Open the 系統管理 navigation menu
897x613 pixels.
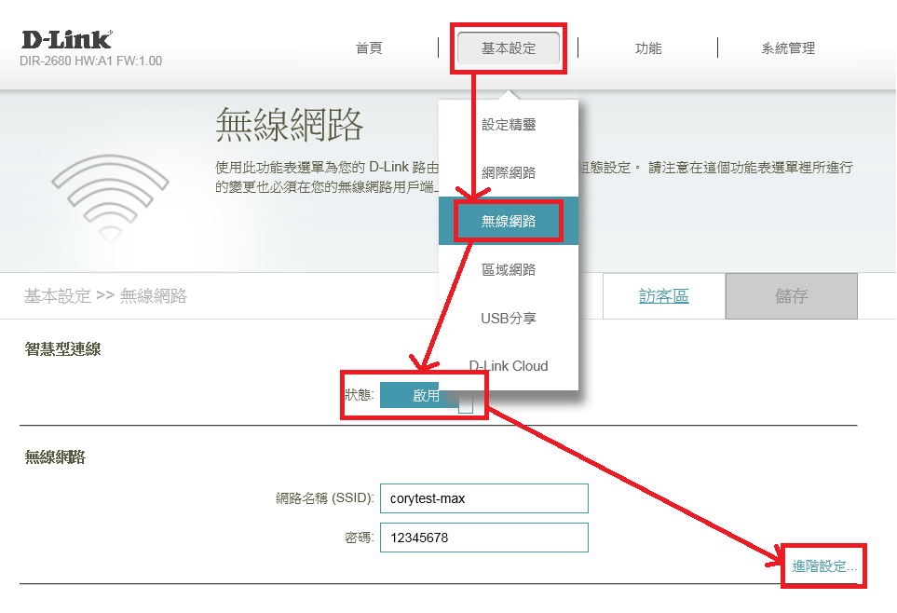[788, 48]
